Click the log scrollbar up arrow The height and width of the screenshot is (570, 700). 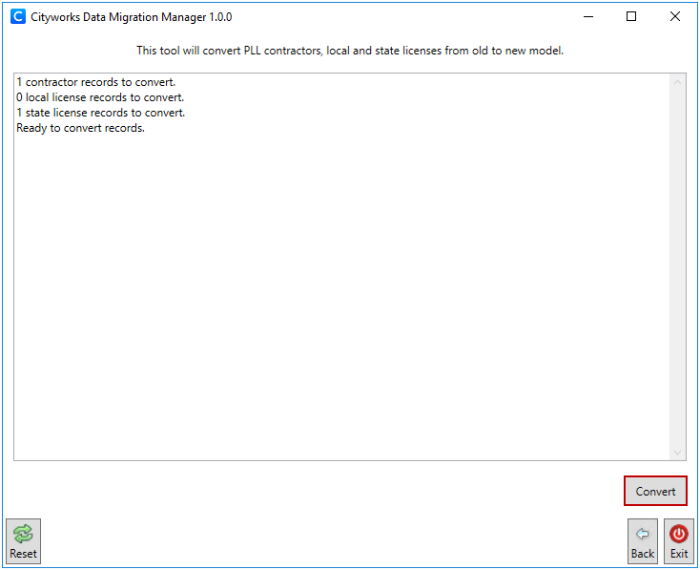[678, 81]
